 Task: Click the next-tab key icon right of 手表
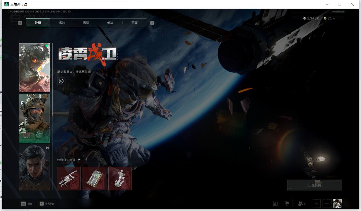(152, 23)
